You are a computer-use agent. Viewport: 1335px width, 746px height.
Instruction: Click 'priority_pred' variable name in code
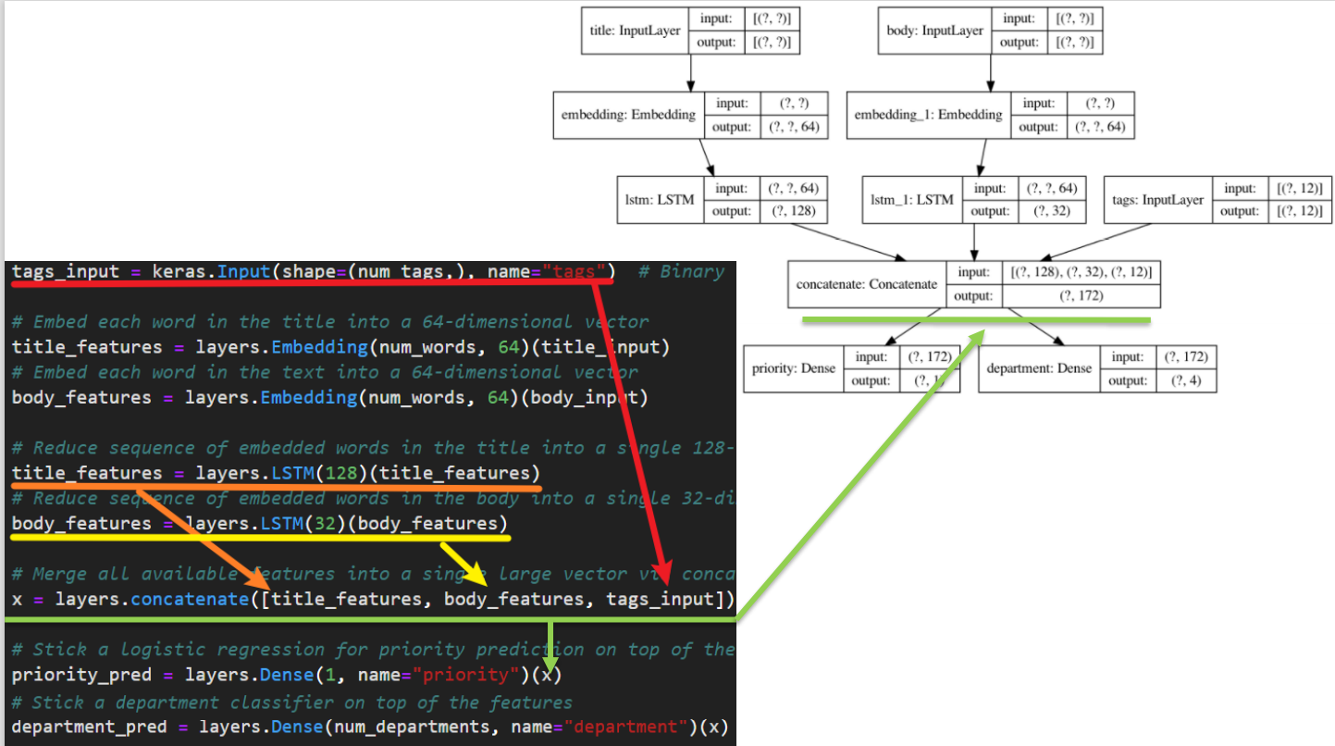pos(81,675)
